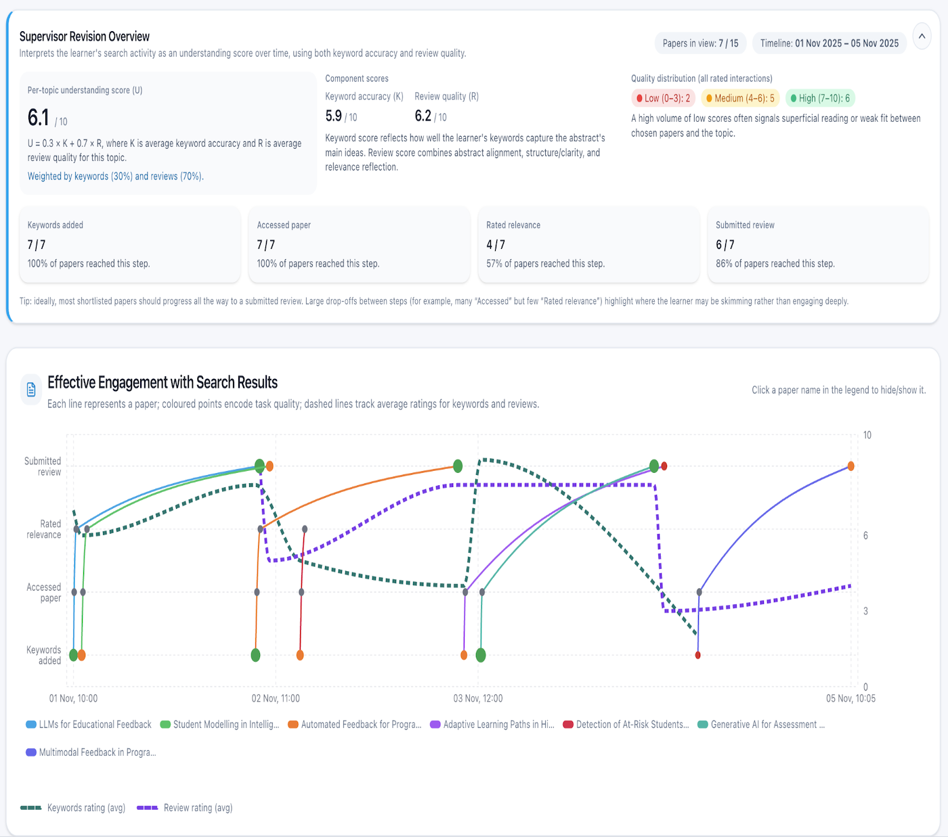Click the Keywords rating (avg) dashed legend
The image size is (948, 837).
pos(73,808)
